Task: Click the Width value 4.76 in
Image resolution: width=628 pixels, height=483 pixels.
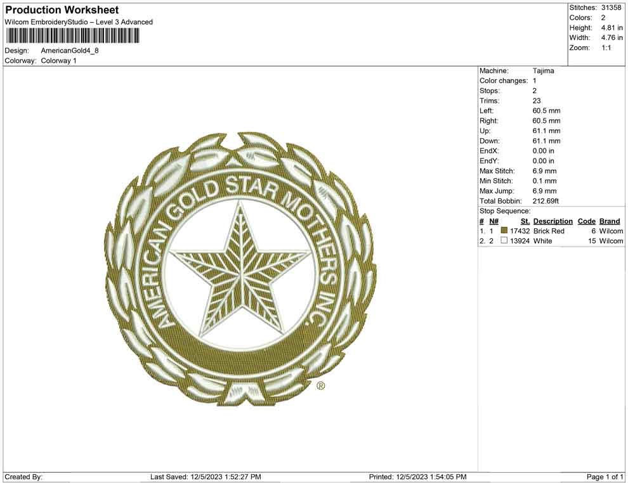Action: 612,37
